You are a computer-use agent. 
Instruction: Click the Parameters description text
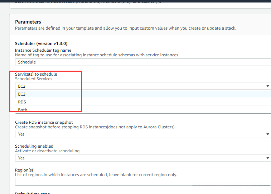pos(125,28)
